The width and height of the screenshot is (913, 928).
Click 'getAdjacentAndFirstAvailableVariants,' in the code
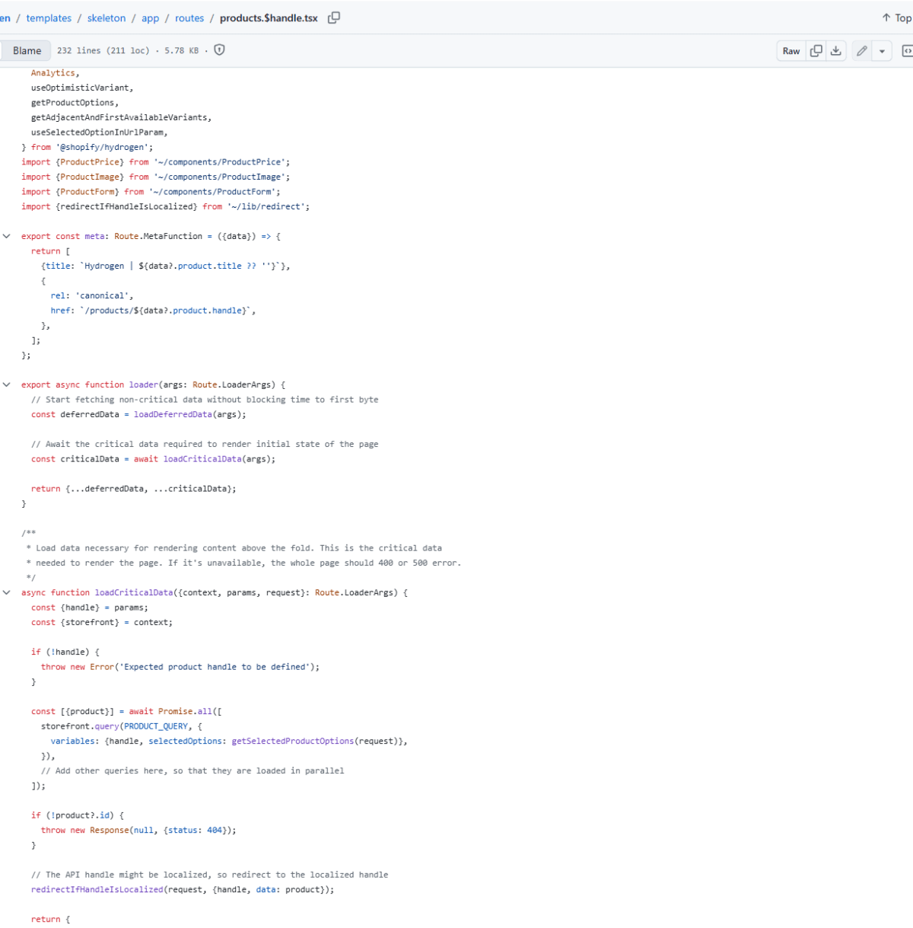121,117
